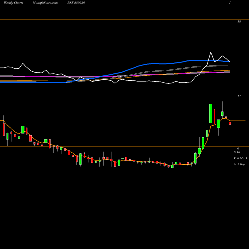Click the '18' price axis label
249x249 pixels.
click(239, 22)
